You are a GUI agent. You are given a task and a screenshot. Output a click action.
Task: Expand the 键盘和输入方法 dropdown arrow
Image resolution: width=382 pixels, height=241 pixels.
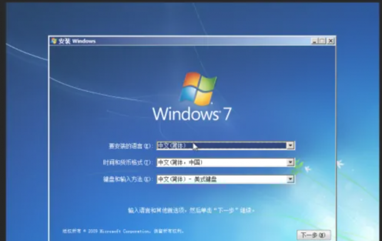click(290, 179)
